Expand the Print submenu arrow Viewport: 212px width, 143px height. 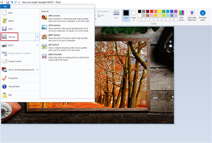coord(37,45)
